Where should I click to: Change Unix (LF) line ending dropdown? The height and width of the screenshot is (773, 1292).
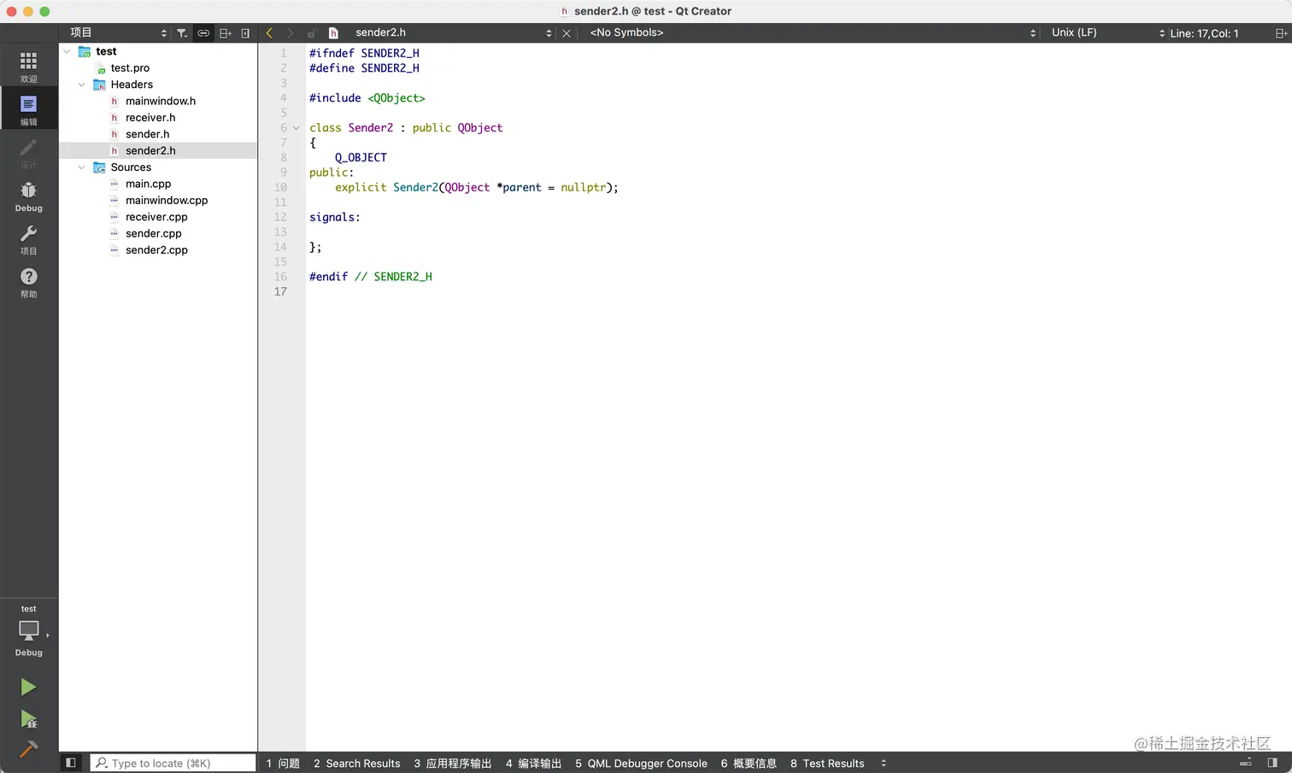pos(1107,33)
